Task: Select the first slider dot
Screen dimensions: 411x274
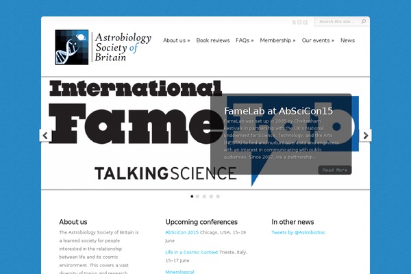Action: [192, 197]
